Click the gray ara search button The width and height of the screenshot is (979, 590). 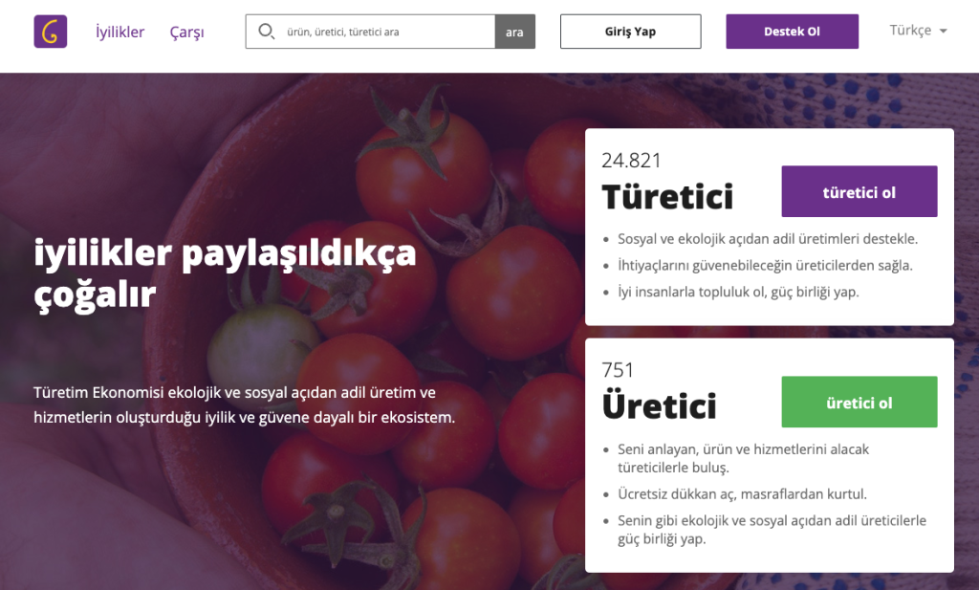click(x=514, y=32)
